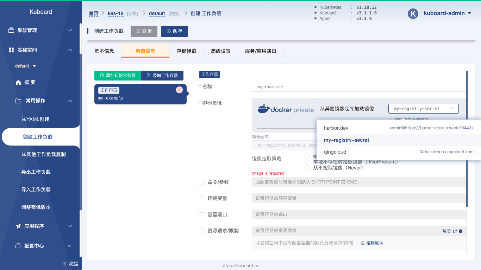Collapse the 名称空间 menu chevron
481x270 pixels.
click(x=70, y=50)
